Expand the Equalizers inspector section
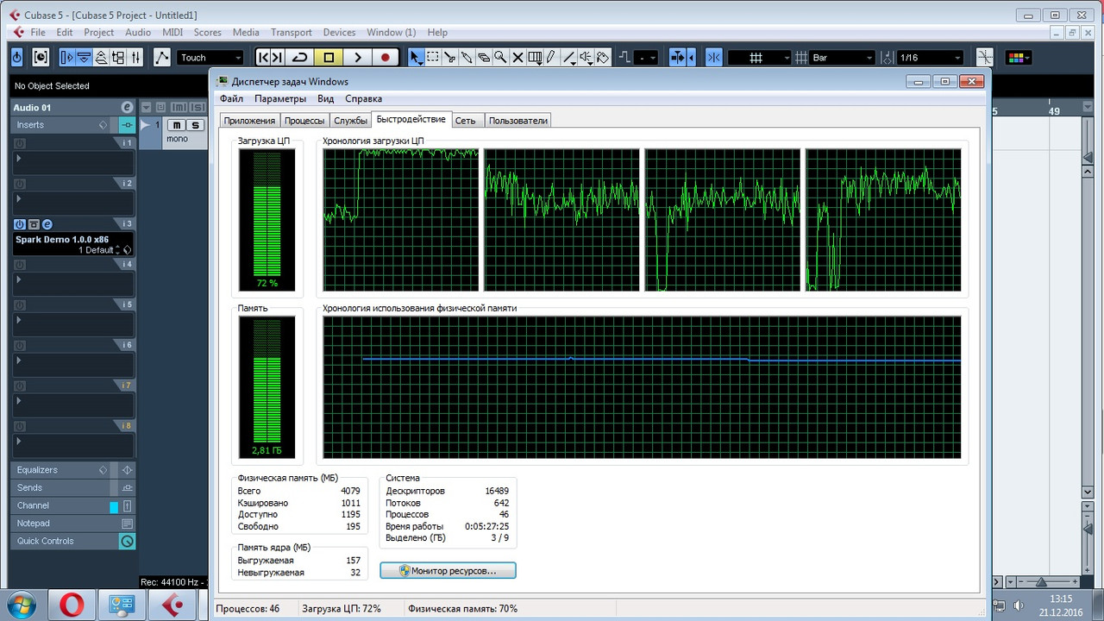 pos(37,470)
